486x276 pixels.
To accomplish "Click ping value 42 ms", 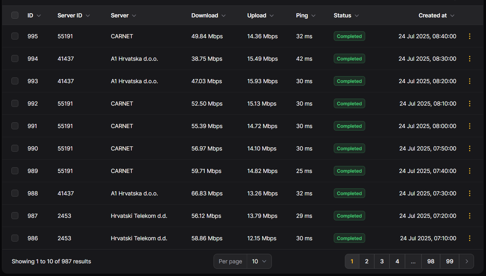I will [x=304, y=59].
